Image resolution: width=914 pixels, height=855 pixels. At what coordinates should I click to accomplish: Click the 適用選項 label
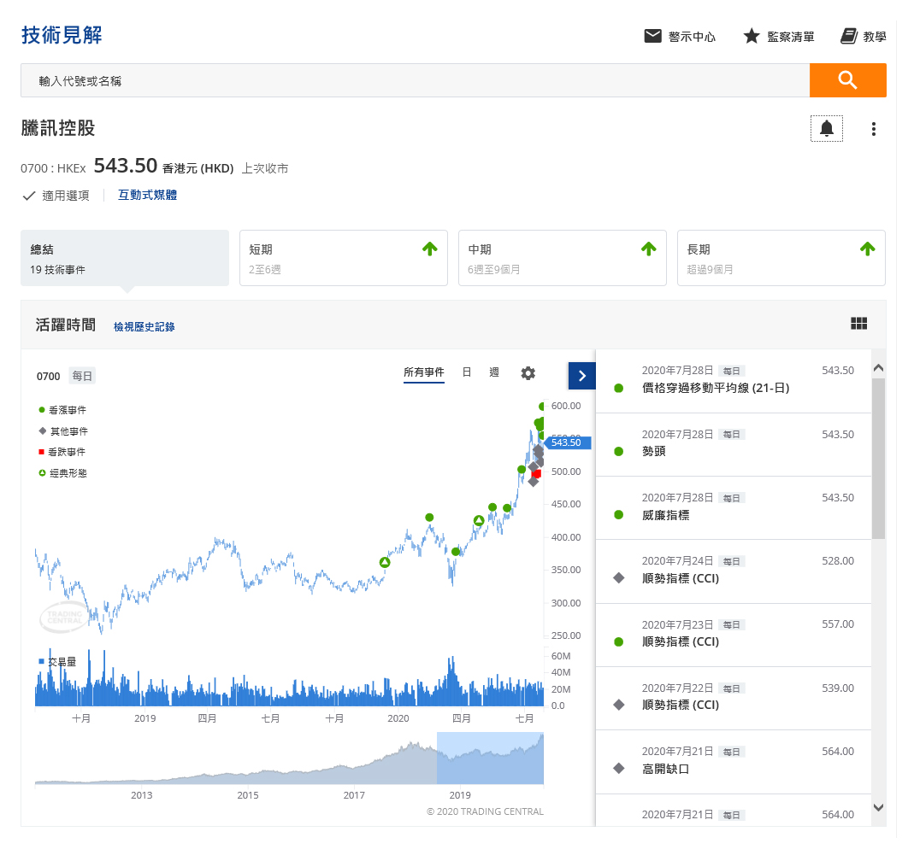(66, 196)
